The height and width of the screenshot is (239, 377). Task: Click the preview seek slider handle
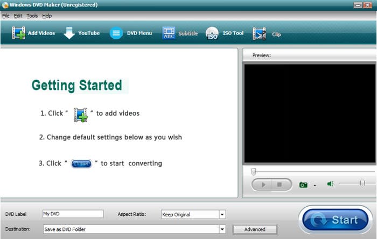click(x=254, y=171)
